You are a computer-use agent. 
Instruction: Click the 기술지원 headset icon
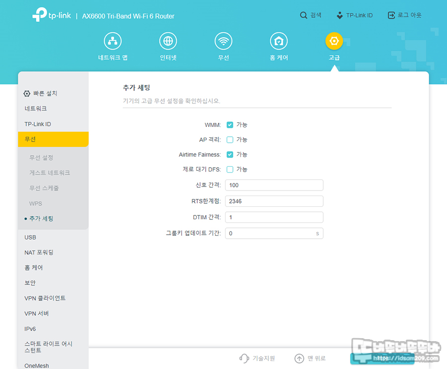(x=244, y=358)
